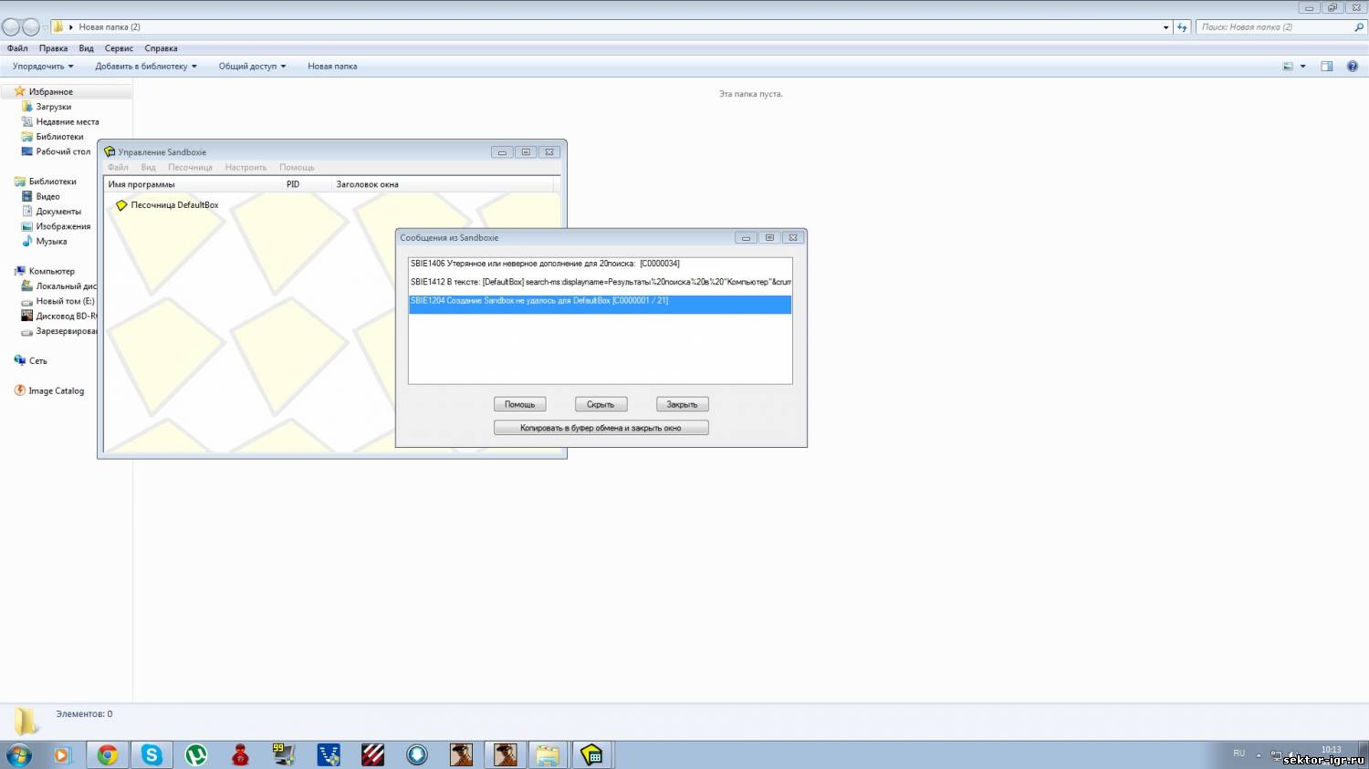Open the Правка menu in Explorer
This screenshot has height=769, width=1369.
[53, 48]
